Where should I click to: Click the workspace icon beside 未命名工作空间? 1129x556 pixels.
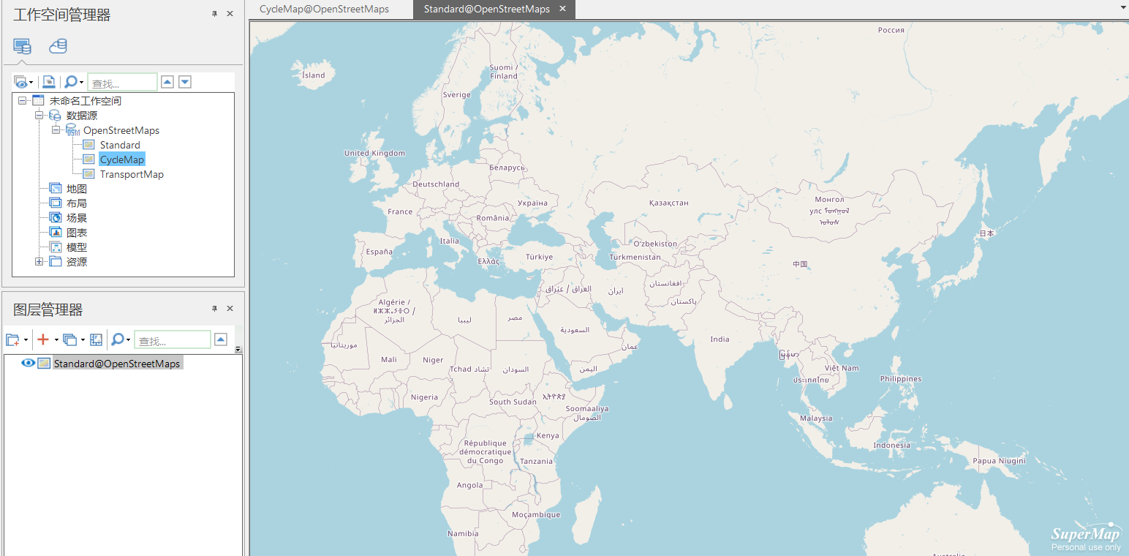click(38, 101)
